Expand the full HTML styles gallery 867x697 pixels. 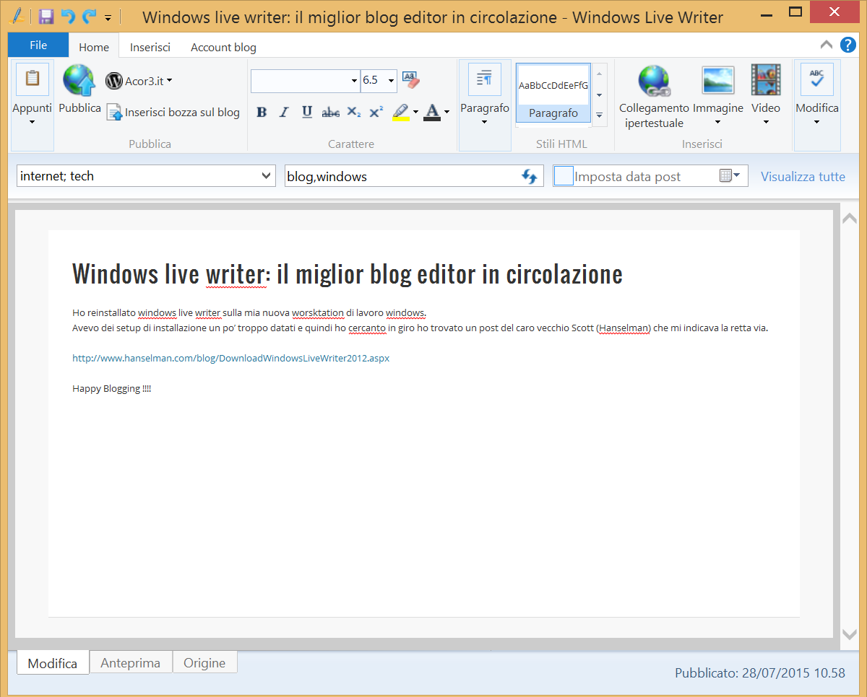600,114
